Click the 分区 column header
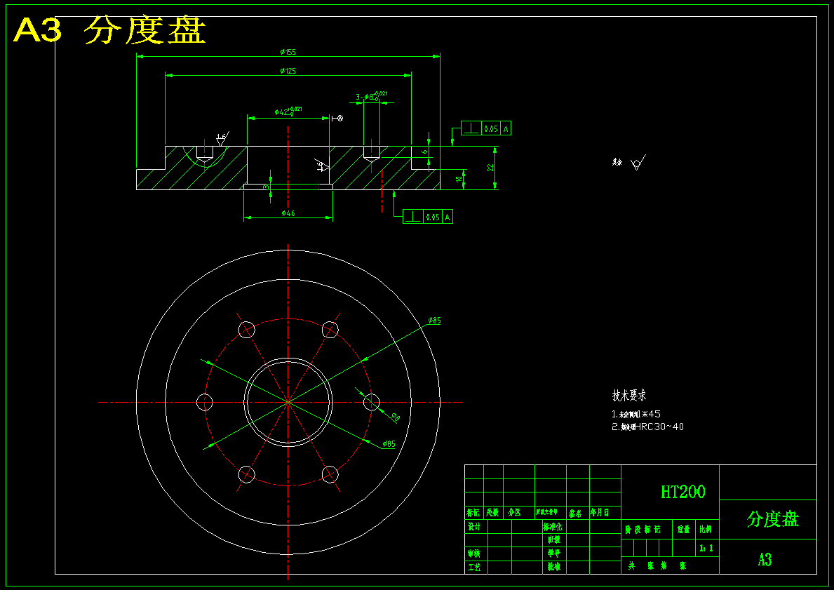The height and width of the screenshot is (590, 834). pyautogui.click(x=514, y=513)
